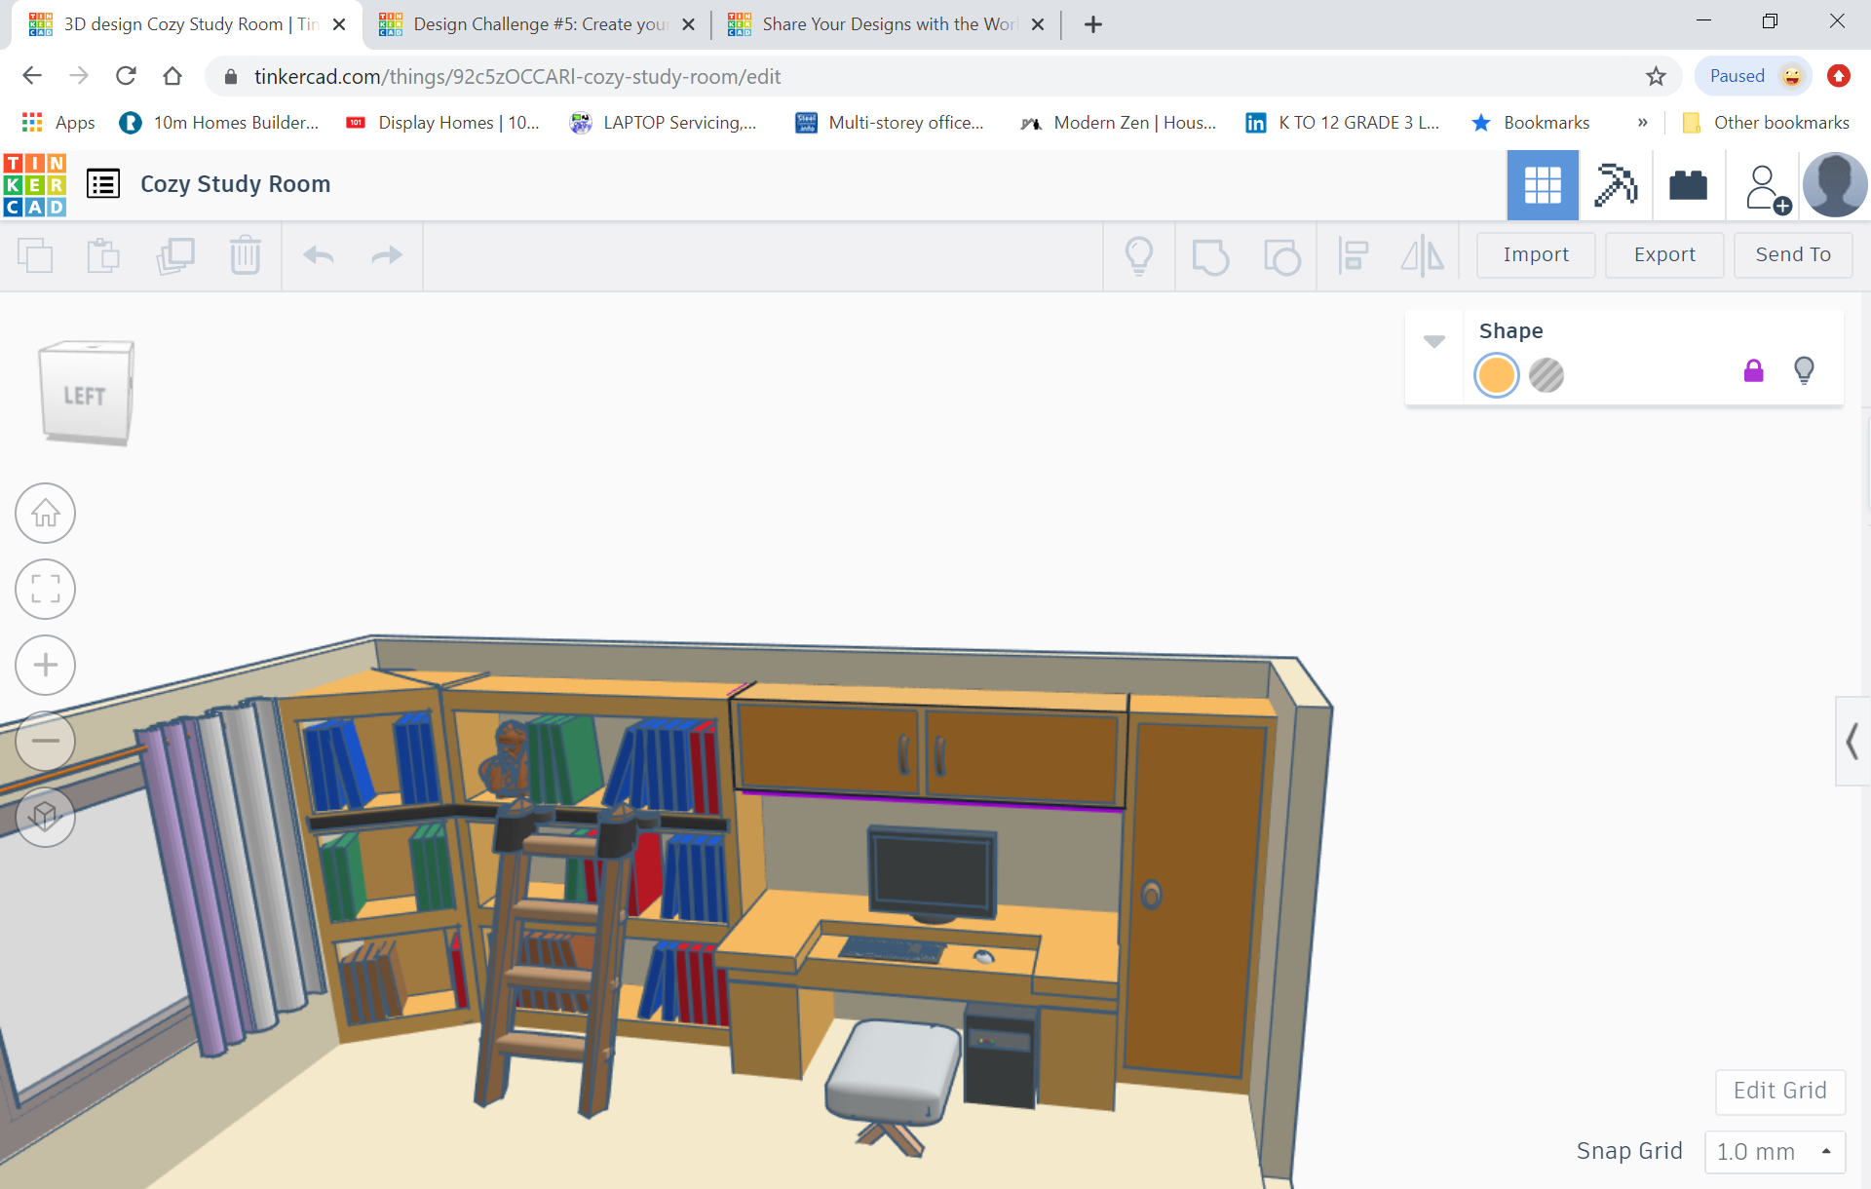Mirror the selection with the Flip tool
1871x1189 pixels.
point(1422,255)
